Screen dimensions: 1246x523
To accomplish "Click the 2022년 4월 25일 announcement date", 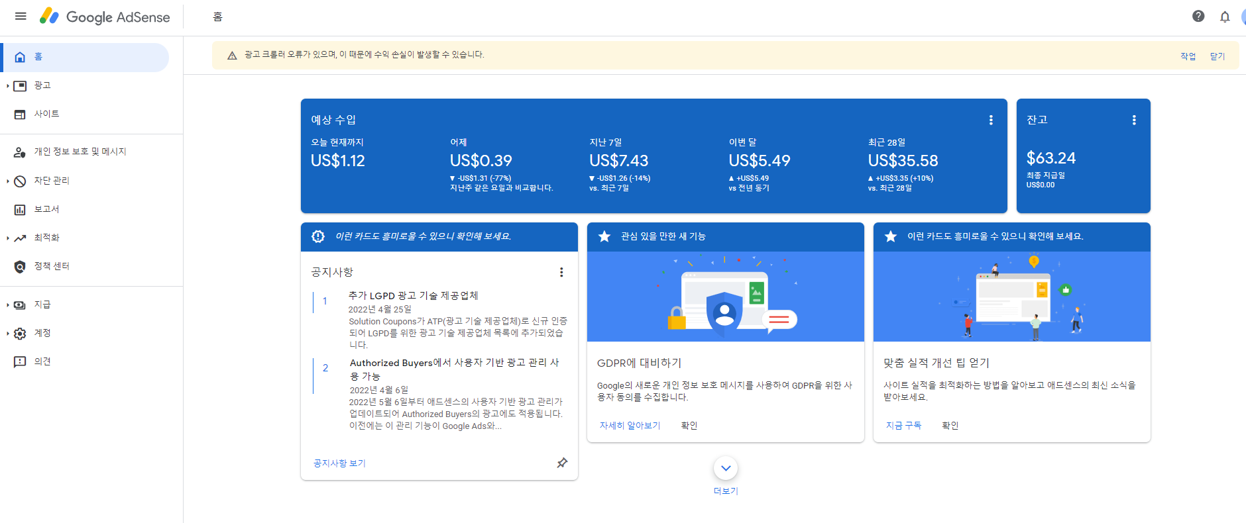I will [380, 309].
